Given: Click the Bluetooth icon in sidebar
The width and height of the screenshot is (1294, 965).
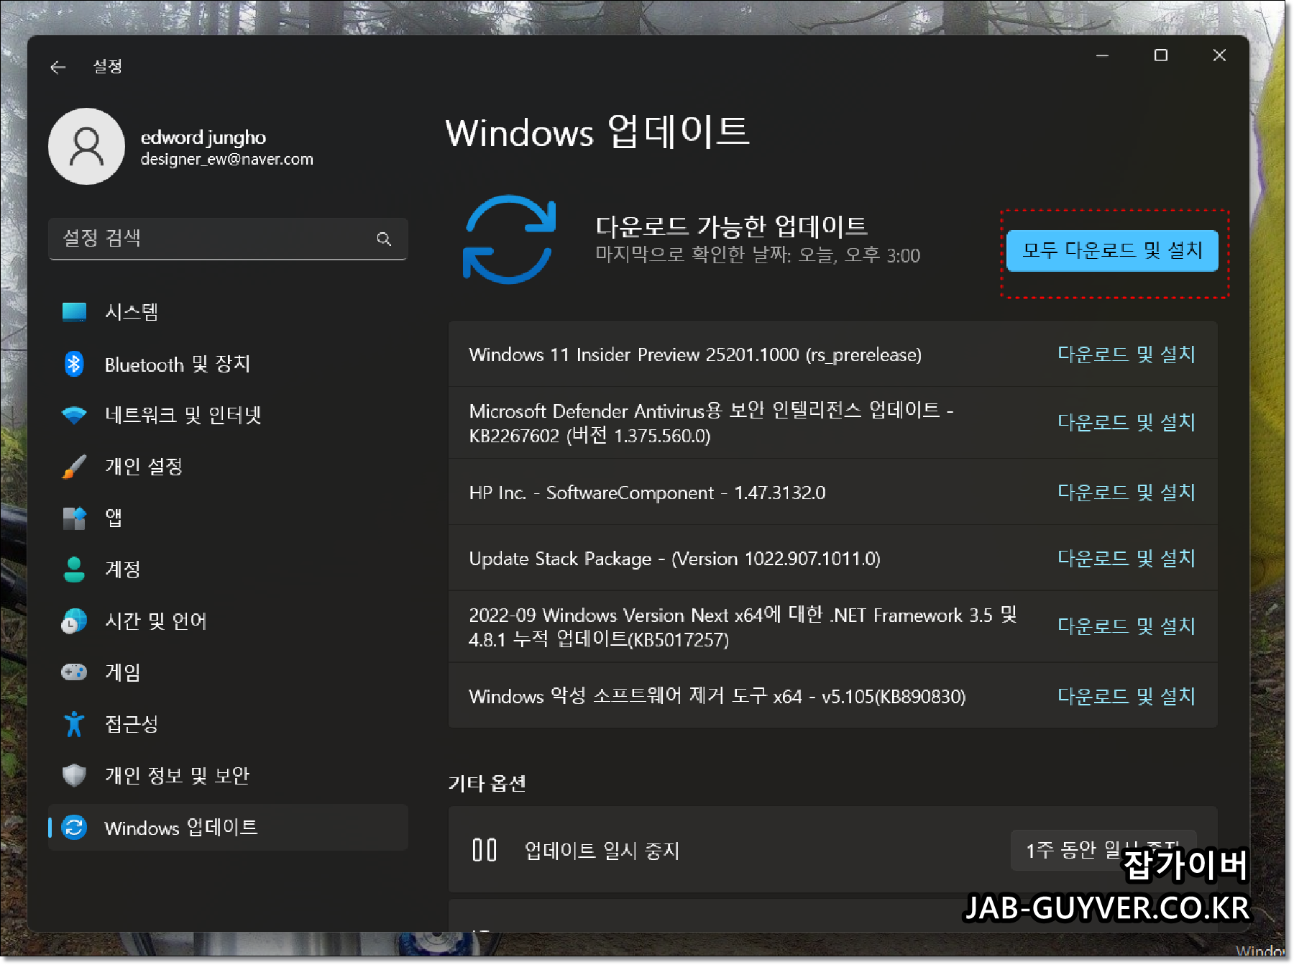Looking at the screenshot, I should point(74,364).
